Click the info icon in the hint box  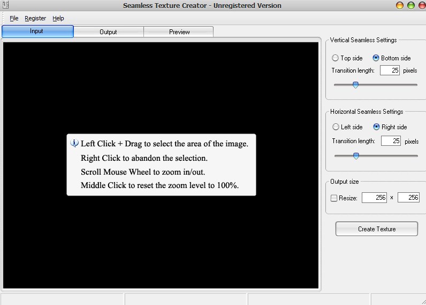coord(74,143)
